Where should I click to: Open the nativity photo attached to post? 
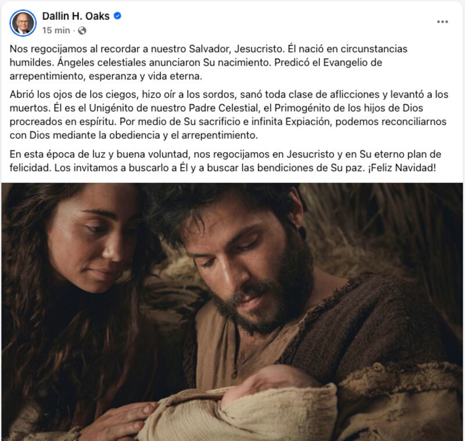pos(232,311)
